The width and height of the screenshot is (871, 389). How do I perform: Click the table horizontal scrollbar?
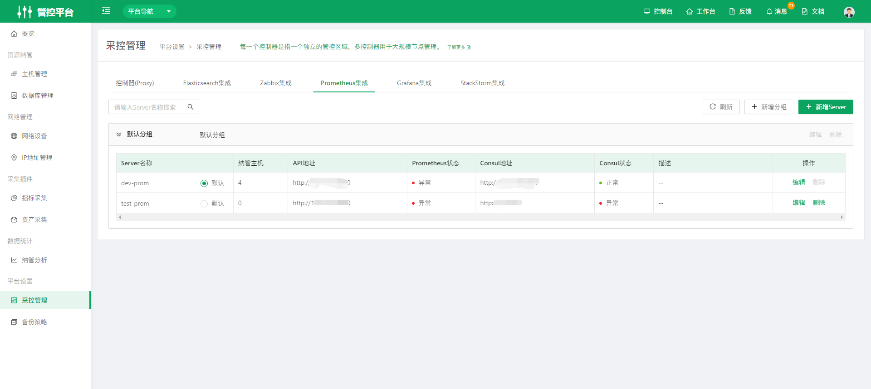pos(480,217)
